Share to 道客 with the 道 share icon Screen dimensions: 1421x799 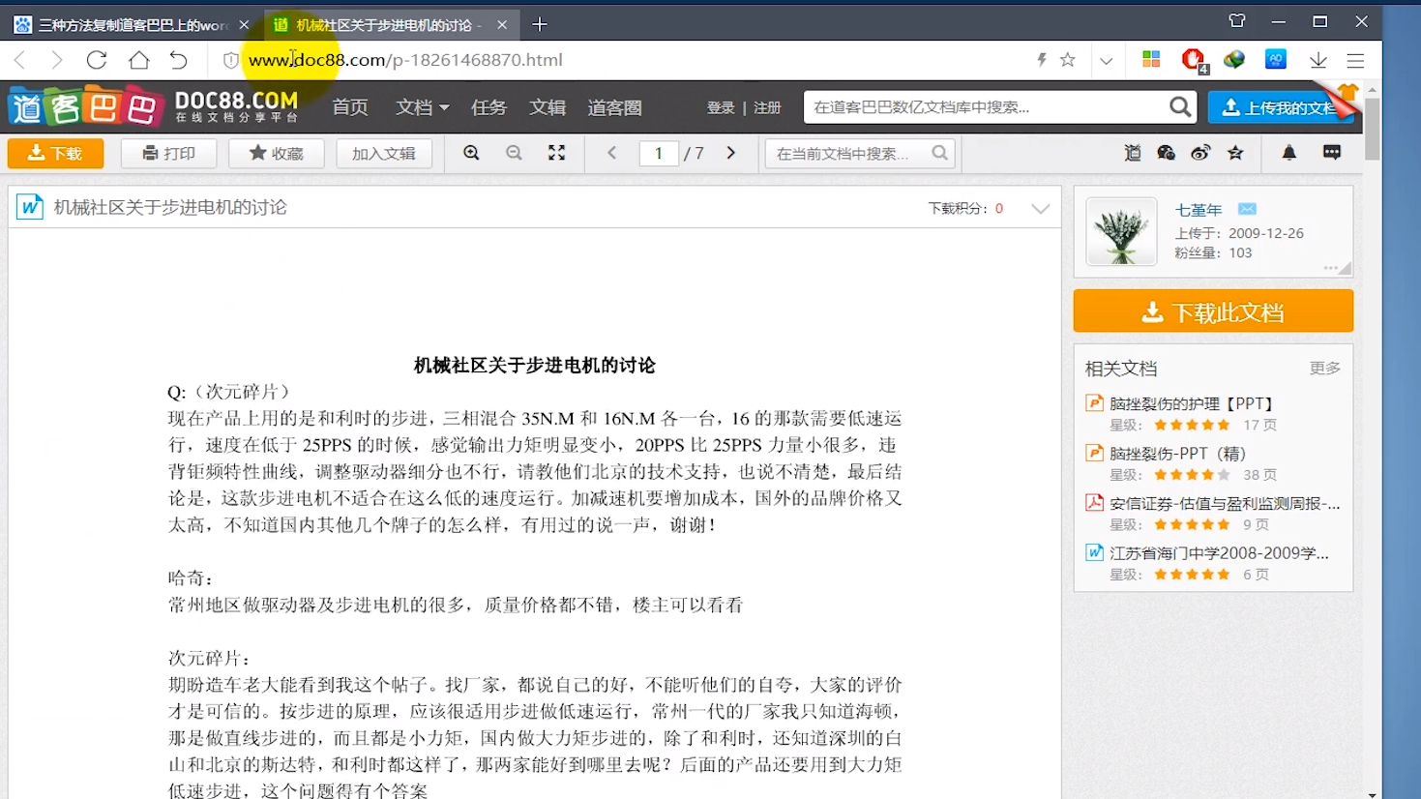click(1133, 153)
